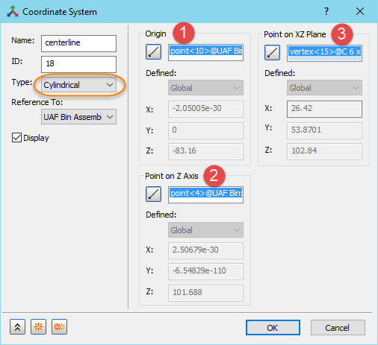Viewport: 378px width, 345px height.
Task: Open the Origin Defined Global dropdown
Action: coord(205,88)
